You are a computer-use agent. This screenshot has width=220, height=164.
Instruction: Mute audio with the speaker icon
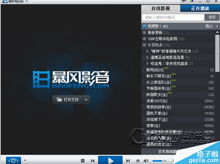146,161
